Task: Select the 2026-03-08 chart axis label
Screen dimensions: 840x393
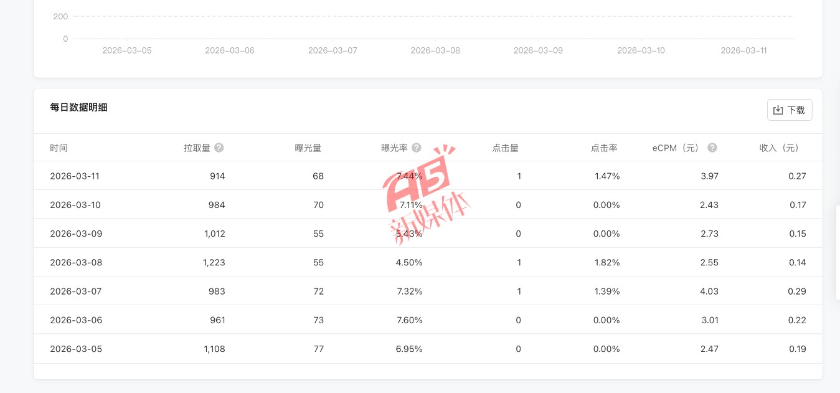Action: point(435,50)
